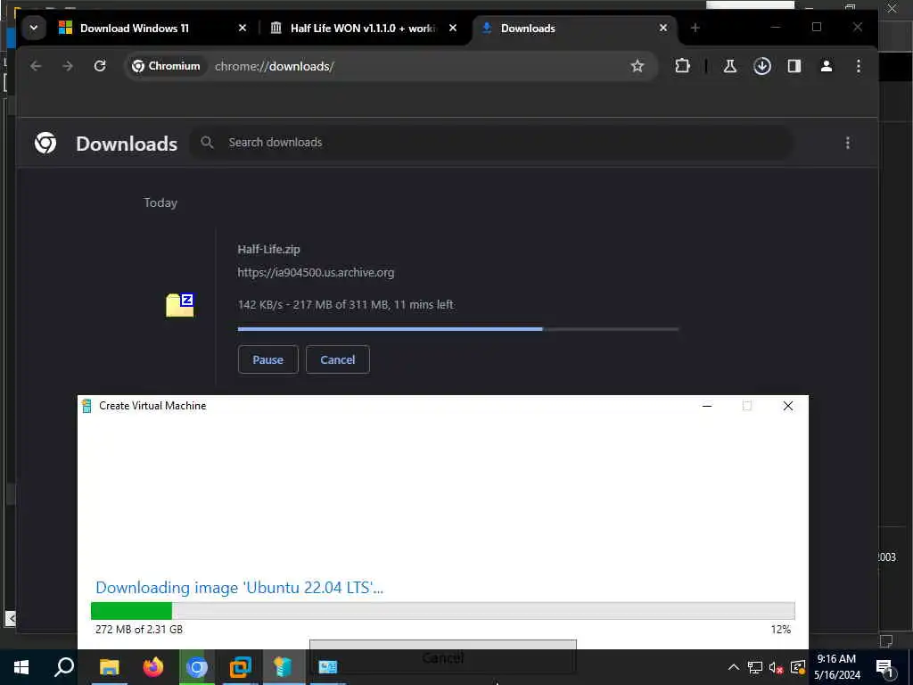Switch to Hyper-V Quick Create on taskbar

284,667
